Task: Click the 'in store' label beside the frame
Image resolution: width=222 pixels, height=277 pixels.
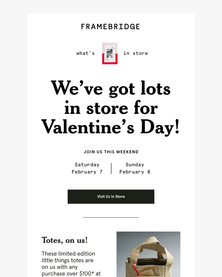Action: tap(136, 53)
